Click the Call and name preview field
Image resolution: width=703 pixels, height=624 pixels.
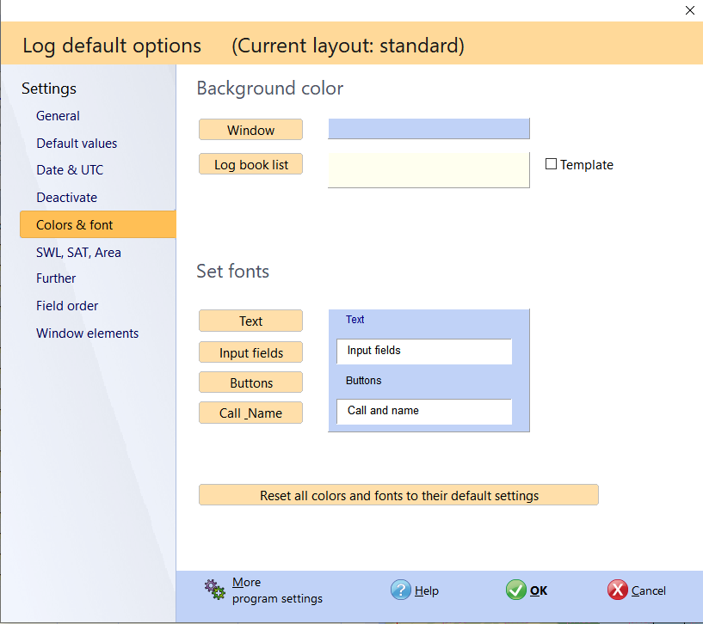[424, 411]
